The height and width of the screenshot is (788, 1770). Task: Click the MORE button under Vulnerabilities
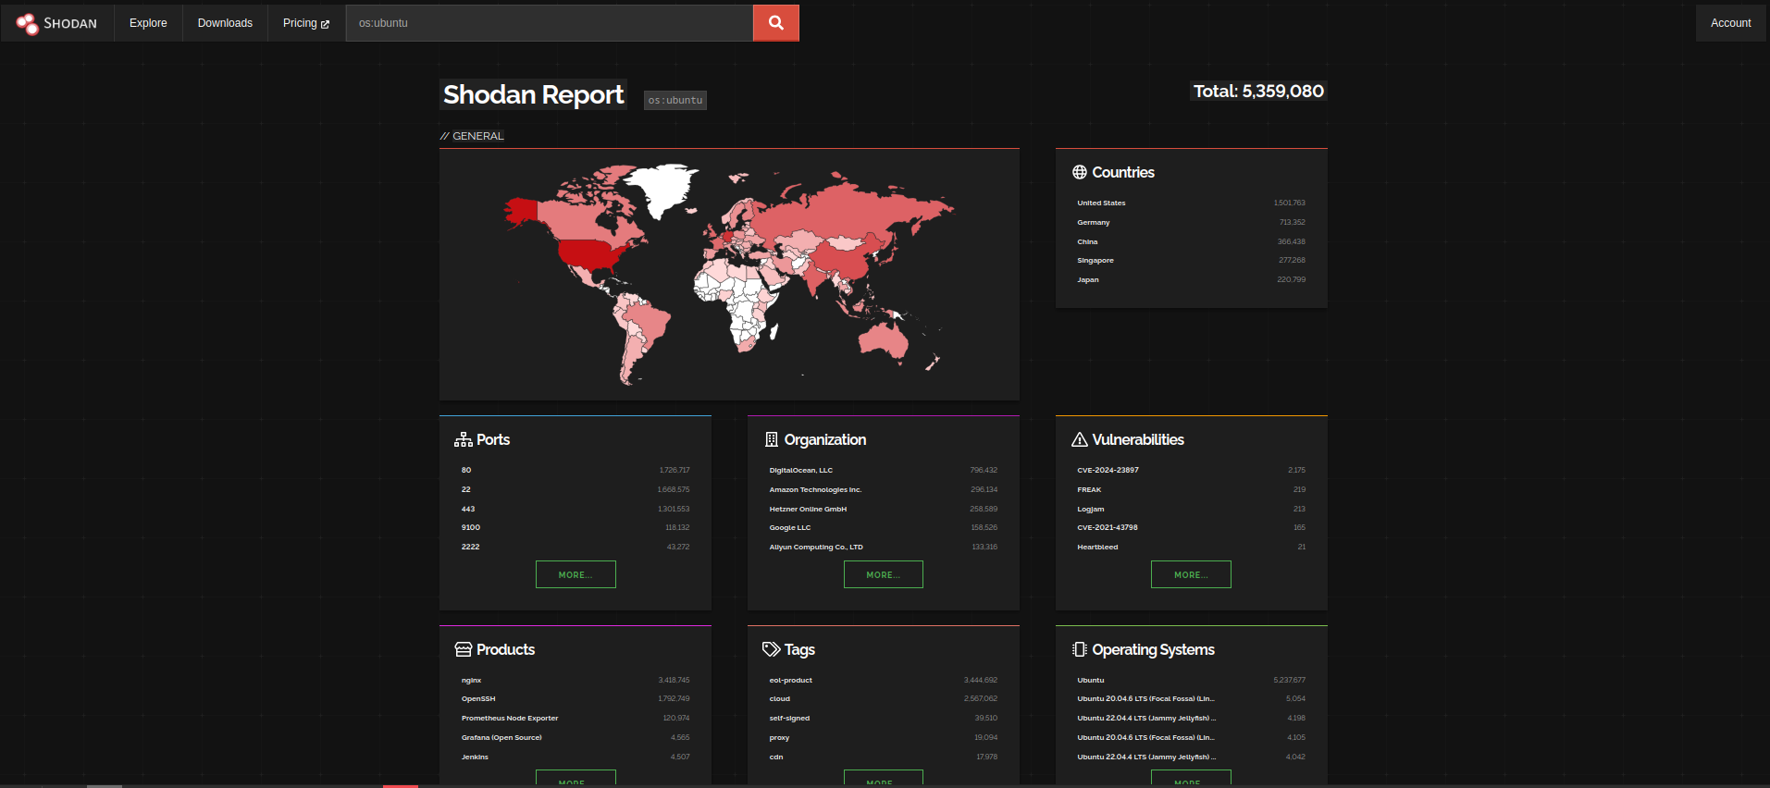point(1191,574)
